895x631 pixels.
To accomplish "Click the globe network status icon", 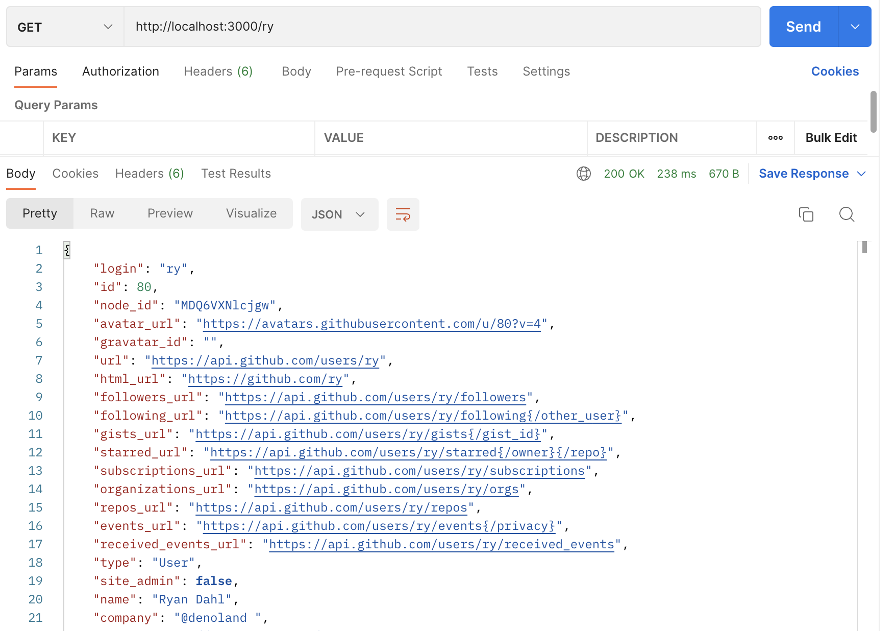I will (x=583, y=174).
